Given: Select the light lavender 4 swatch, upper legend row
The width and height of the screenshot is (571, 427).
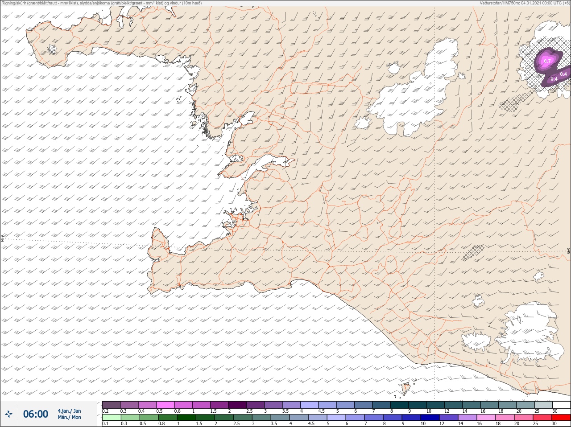Looking at the screenshot, I should [309, 405].
